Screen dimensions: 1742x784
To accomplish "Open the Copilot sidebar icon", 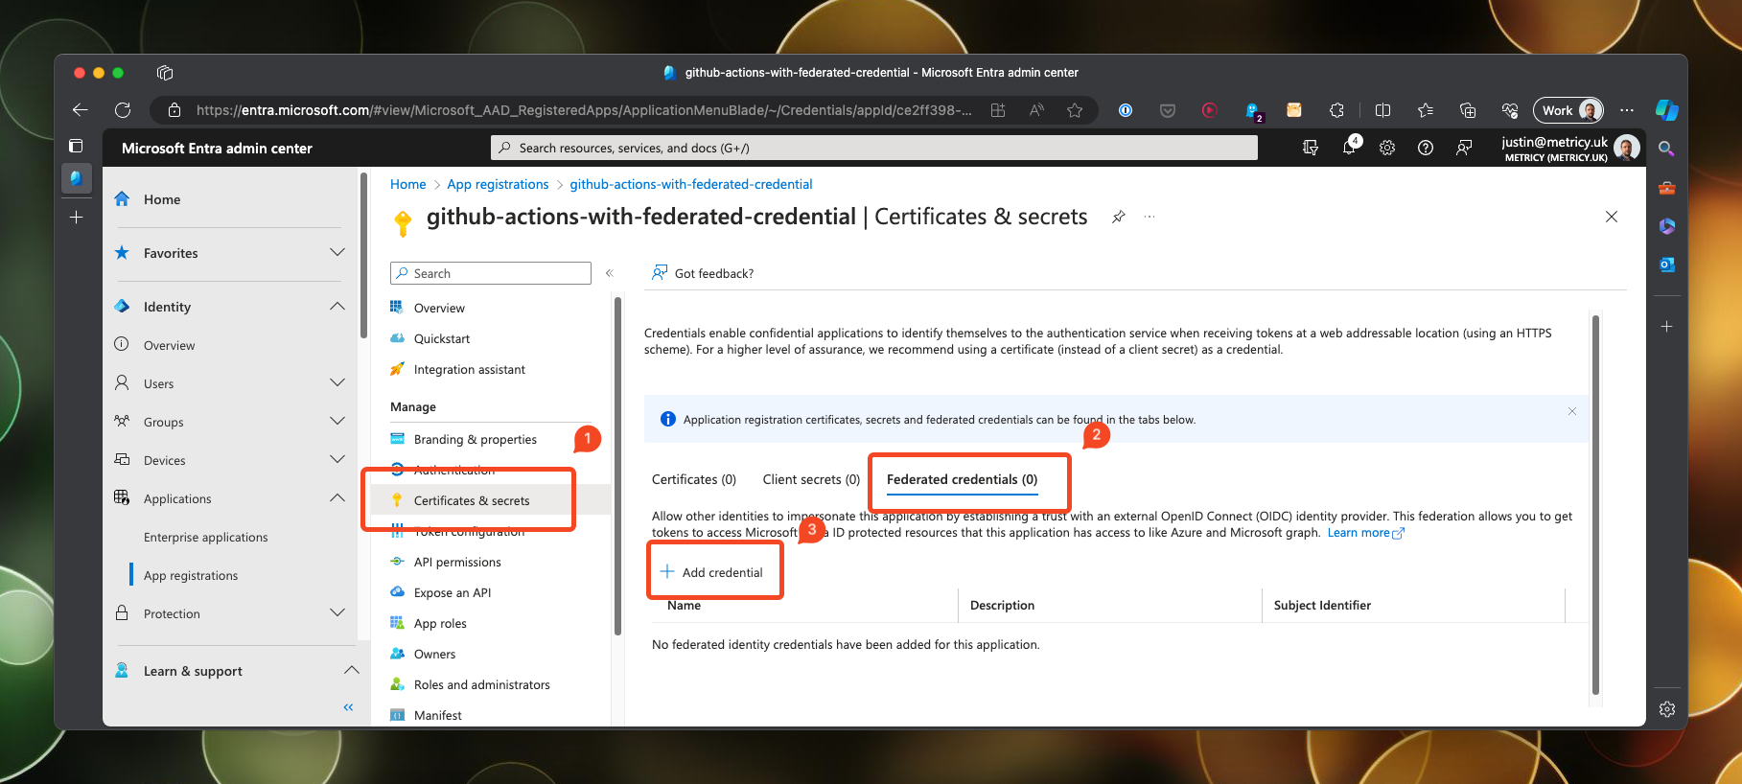I will (1667, 110).
